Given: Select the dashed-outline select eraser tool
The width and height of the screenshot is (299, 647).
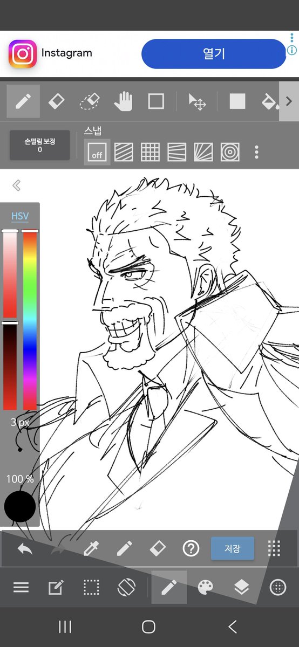Looking at the screenshot, I should point(90,101).
